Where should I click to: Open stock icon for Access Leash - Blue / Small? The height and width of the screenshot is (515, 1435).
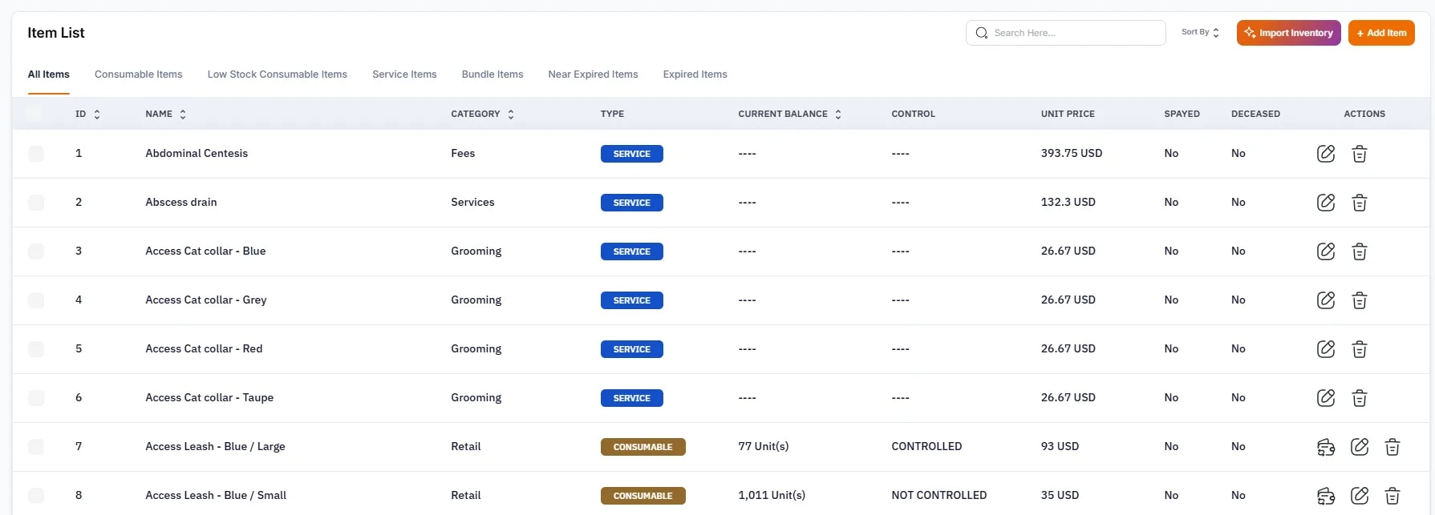coord(1326,496)
